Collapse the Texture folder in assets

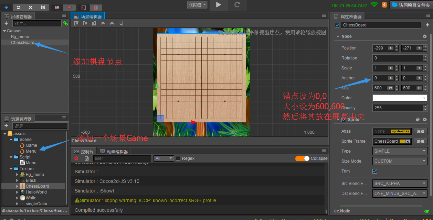(11, 169)
